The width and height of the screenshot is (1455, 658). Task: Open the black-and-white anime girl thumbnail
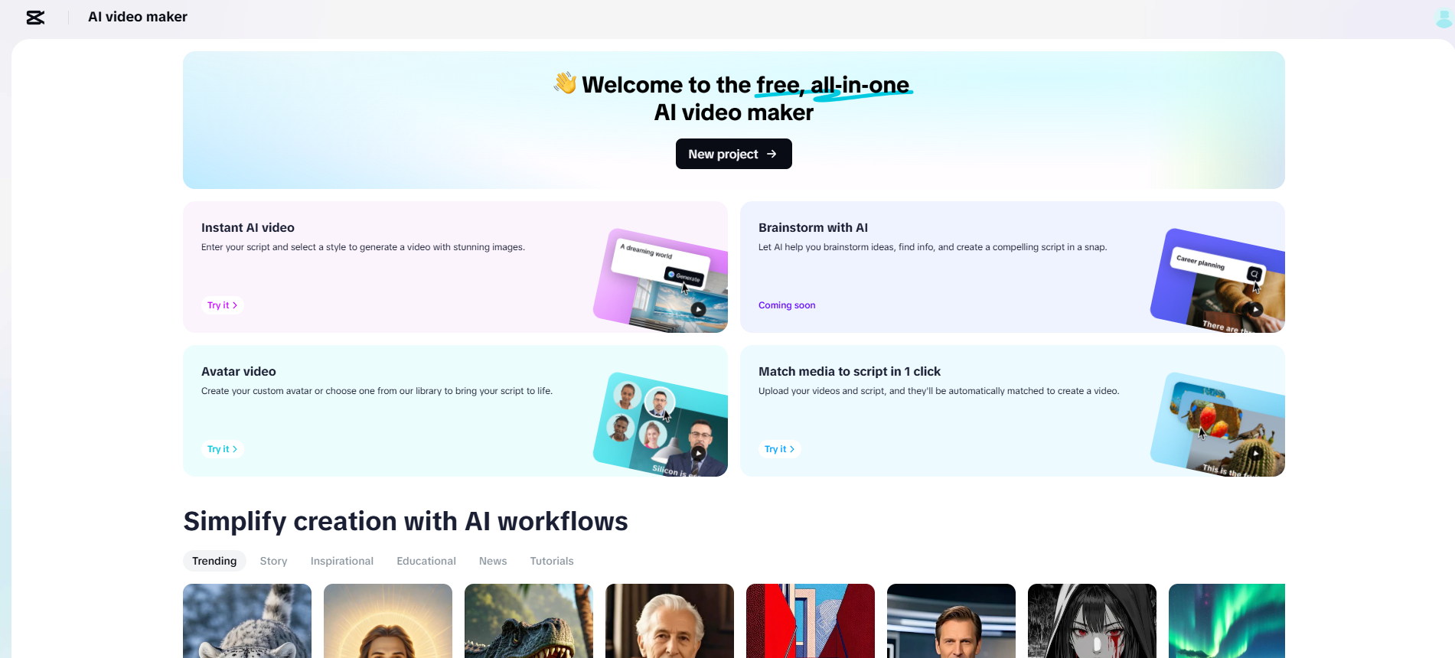1092,621
